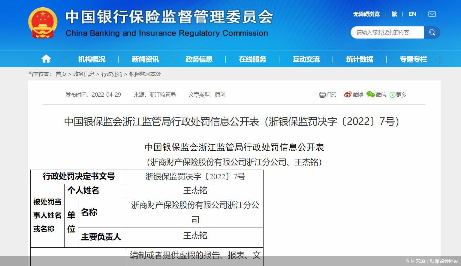The image size is (461, 266).
Task: Click breadcrumb 银保监局本级
Action: tap(145, 74)
